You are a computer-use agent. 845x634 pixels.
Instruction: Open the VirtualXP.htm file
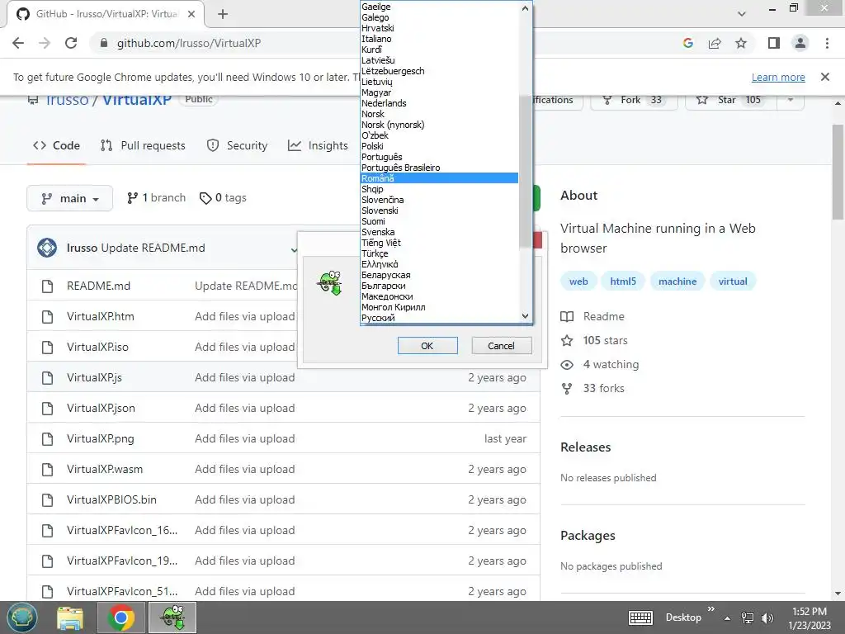[100, 316]
